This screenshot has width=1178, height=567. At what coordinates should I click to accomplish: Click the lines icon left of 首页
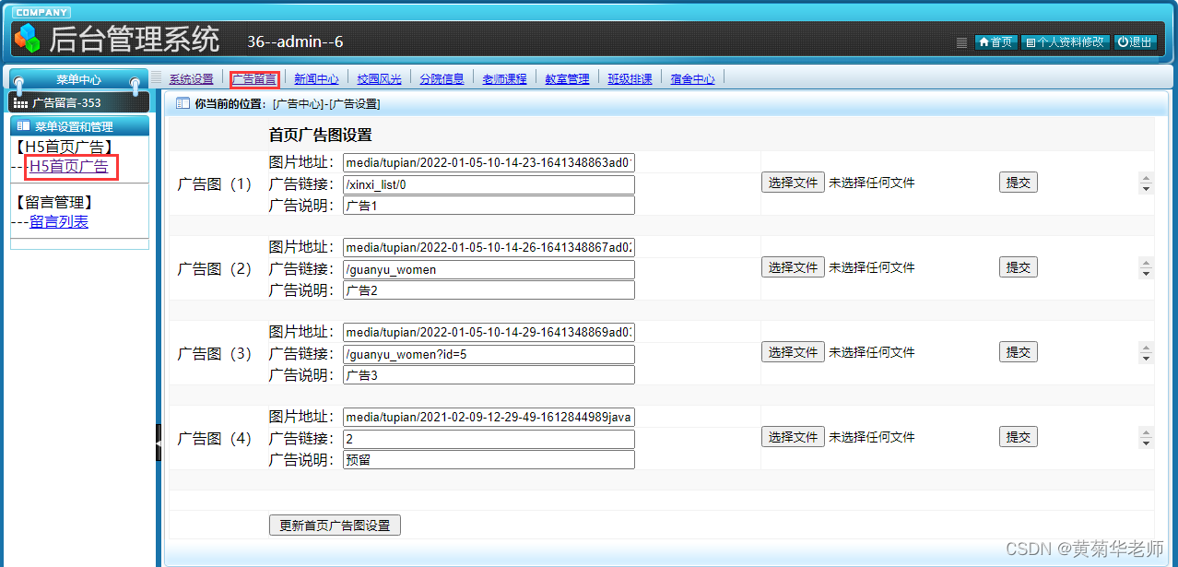[961, 42]
